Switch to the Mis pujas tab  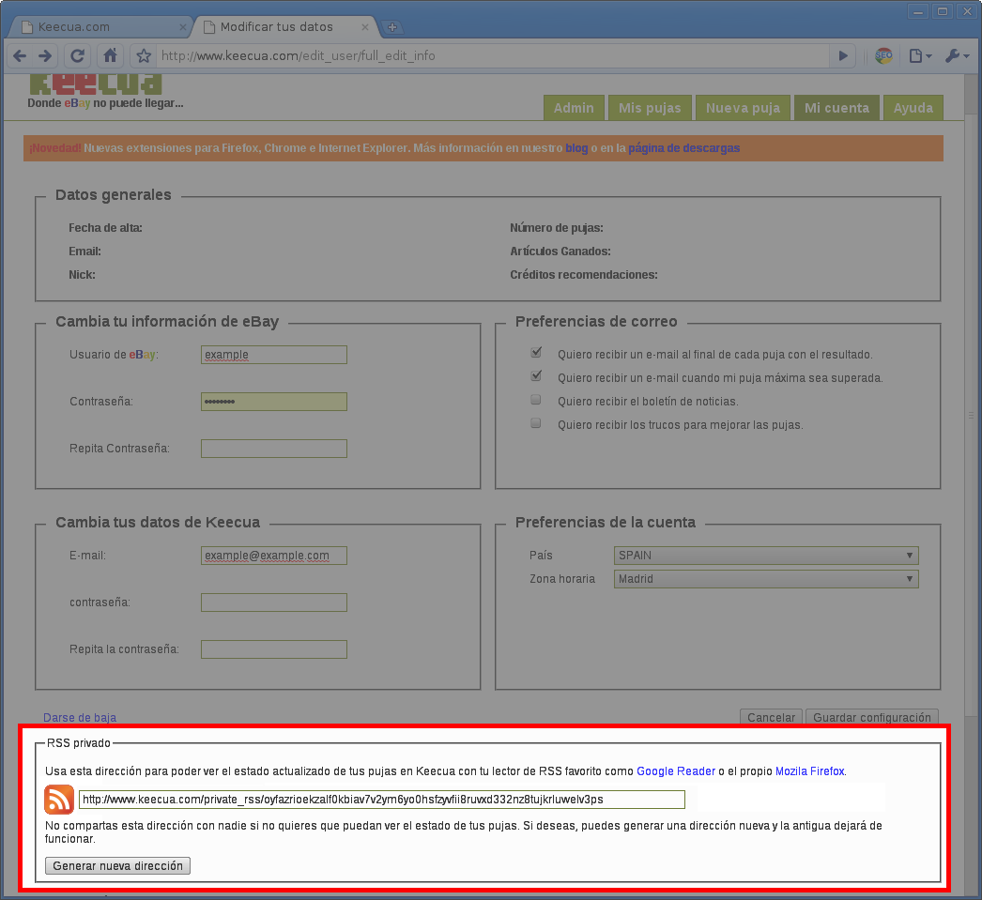[x=650, y=108]
